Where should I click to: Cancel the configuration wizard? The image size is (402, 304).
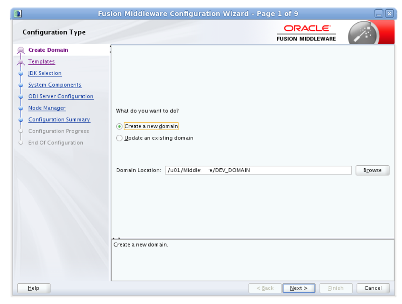coord(373,288)
